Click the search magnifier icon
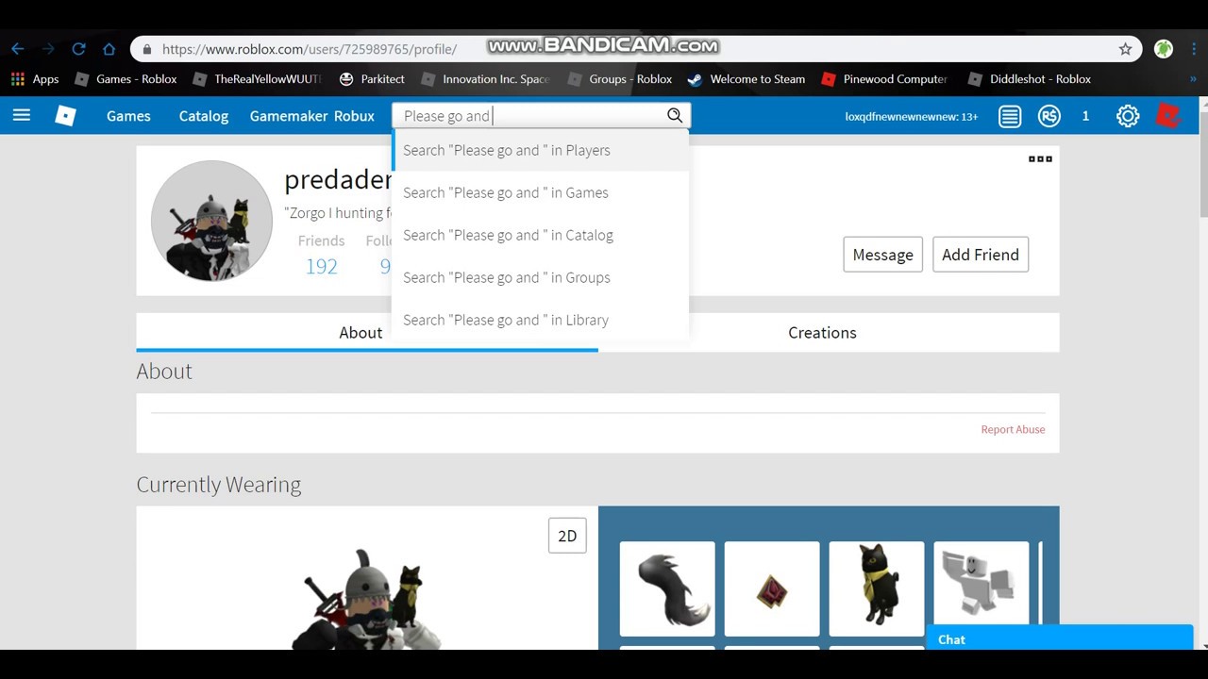Image resolution: width=1208 pixels, height=679 pixels. click(x=675, y=115)
